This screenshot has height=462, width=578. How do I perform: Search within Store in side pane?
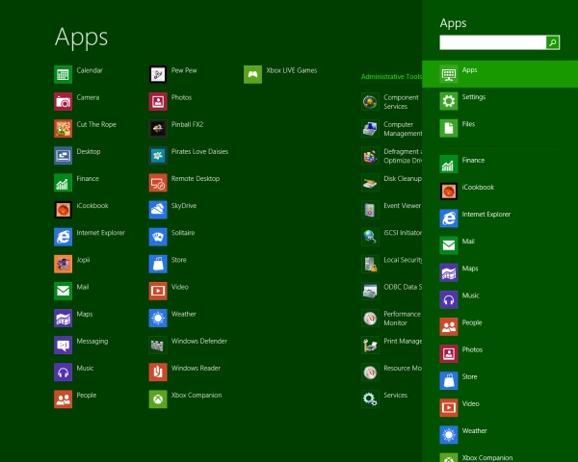500,381
